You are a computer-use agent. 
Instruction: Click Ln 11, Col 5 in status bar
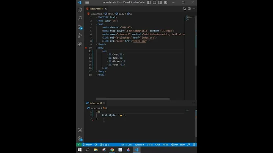127,145
